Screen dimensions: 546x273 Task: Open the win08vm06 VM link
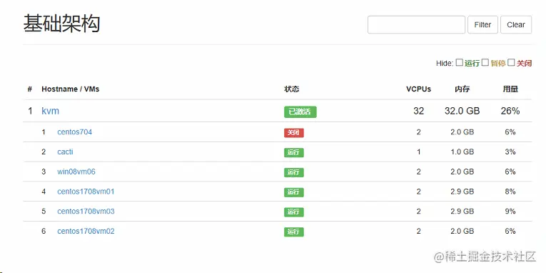76,172
